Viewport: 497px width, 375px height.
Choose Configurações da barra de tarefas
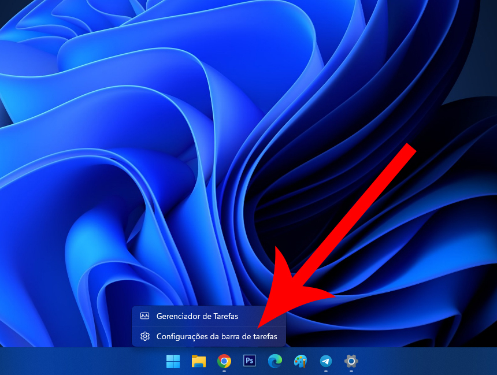tap(209, 336)
